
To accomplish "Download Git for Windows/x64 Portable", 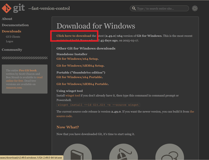I will point(79,77).
